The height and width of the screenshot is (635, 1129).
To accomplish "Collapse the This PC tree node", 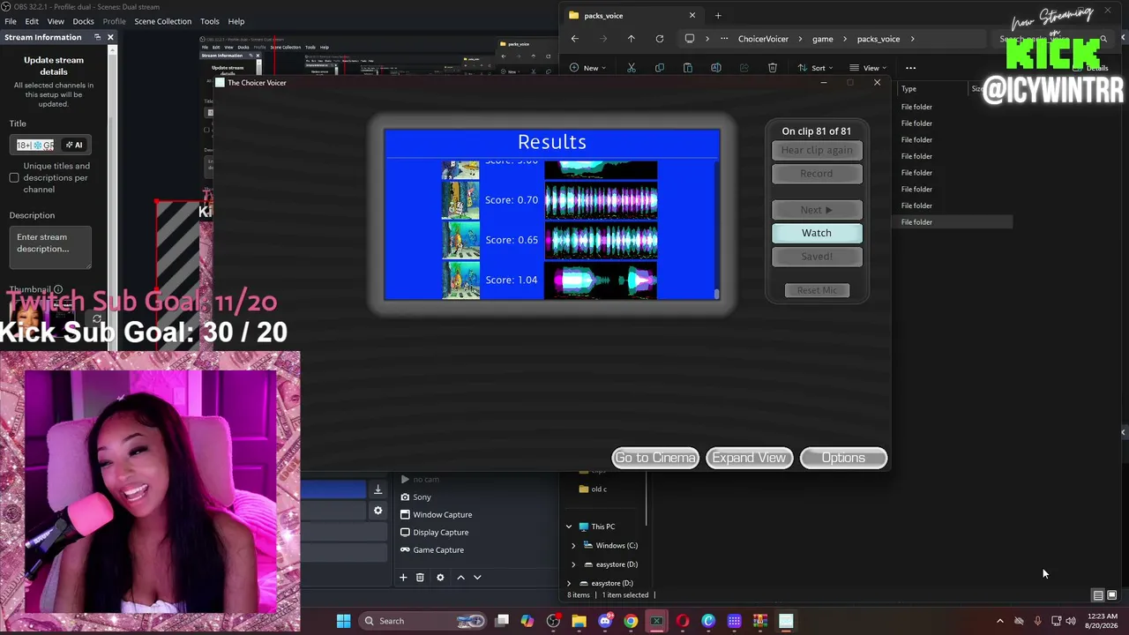I will [x=569, y=527].
